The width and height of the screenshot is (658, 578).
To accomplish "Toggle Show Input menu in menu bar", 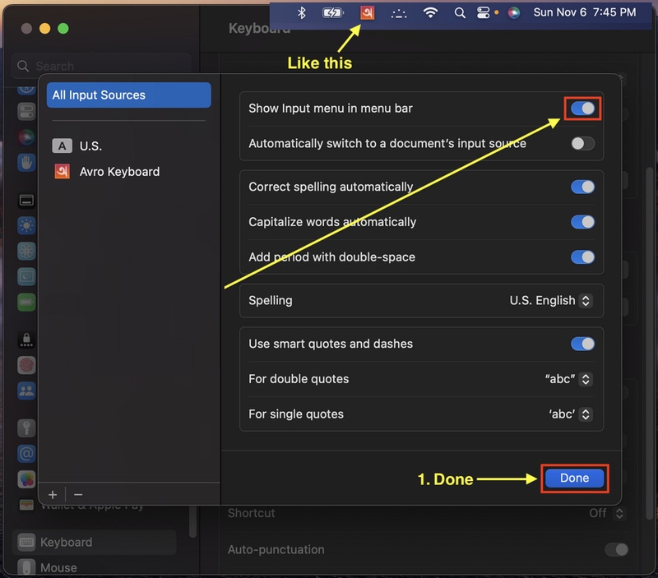I will [x=582, y=109].
